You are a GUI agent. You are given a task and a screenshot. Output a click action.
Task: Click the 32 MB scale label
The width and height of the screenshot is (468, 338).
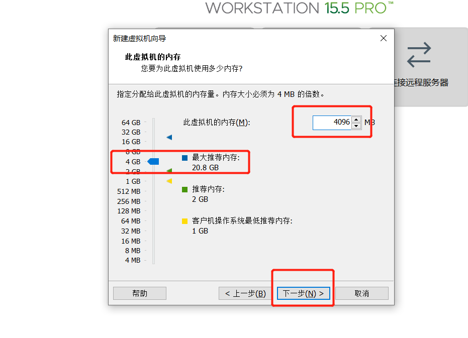pyautogui.click(x=131, y=231)
